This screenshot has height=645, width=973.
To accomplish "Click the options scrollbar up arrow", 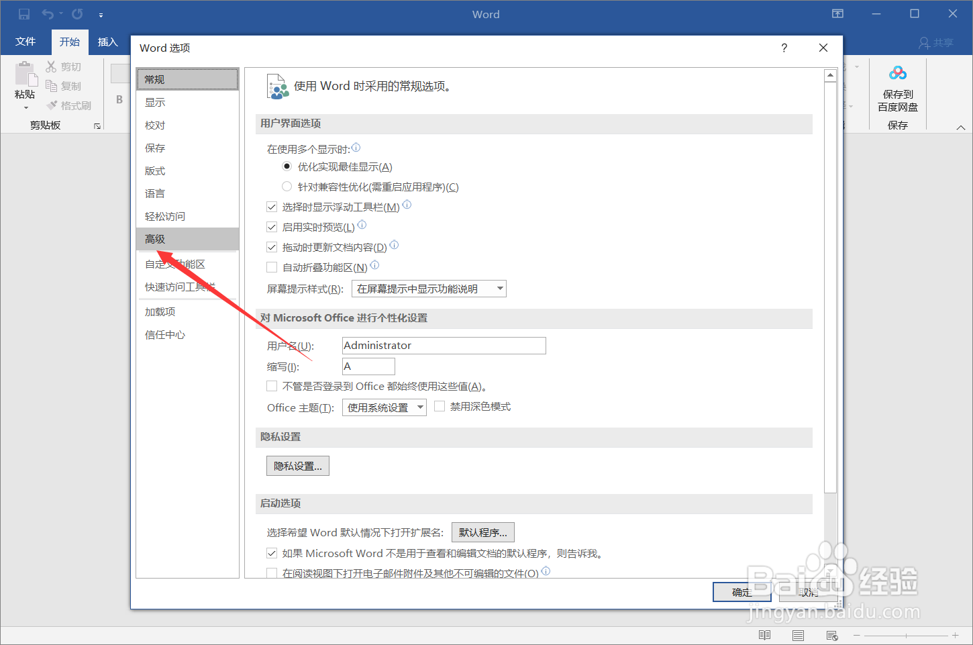I will (830, 75).
